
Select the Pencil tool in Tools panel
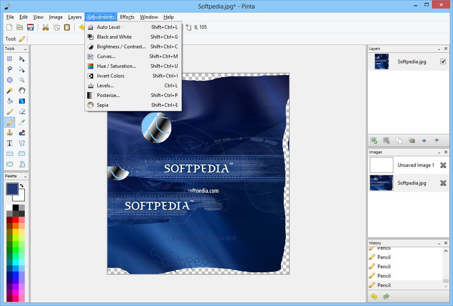click(9, 122)
